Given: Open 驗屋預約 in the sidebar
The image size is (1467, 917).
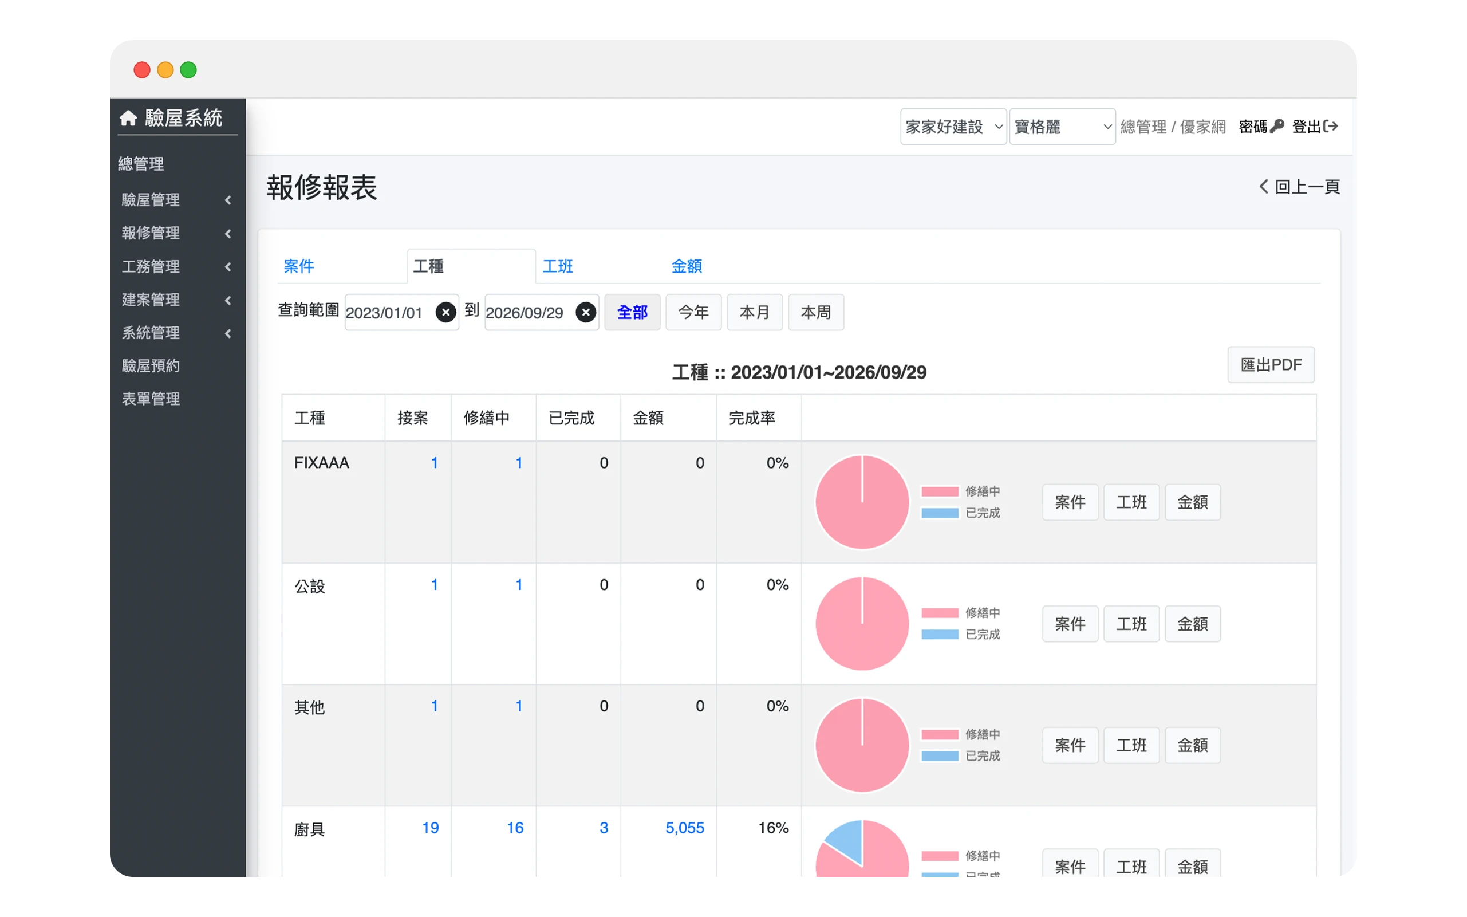Looking at the screenshot, I should point(151,365).
